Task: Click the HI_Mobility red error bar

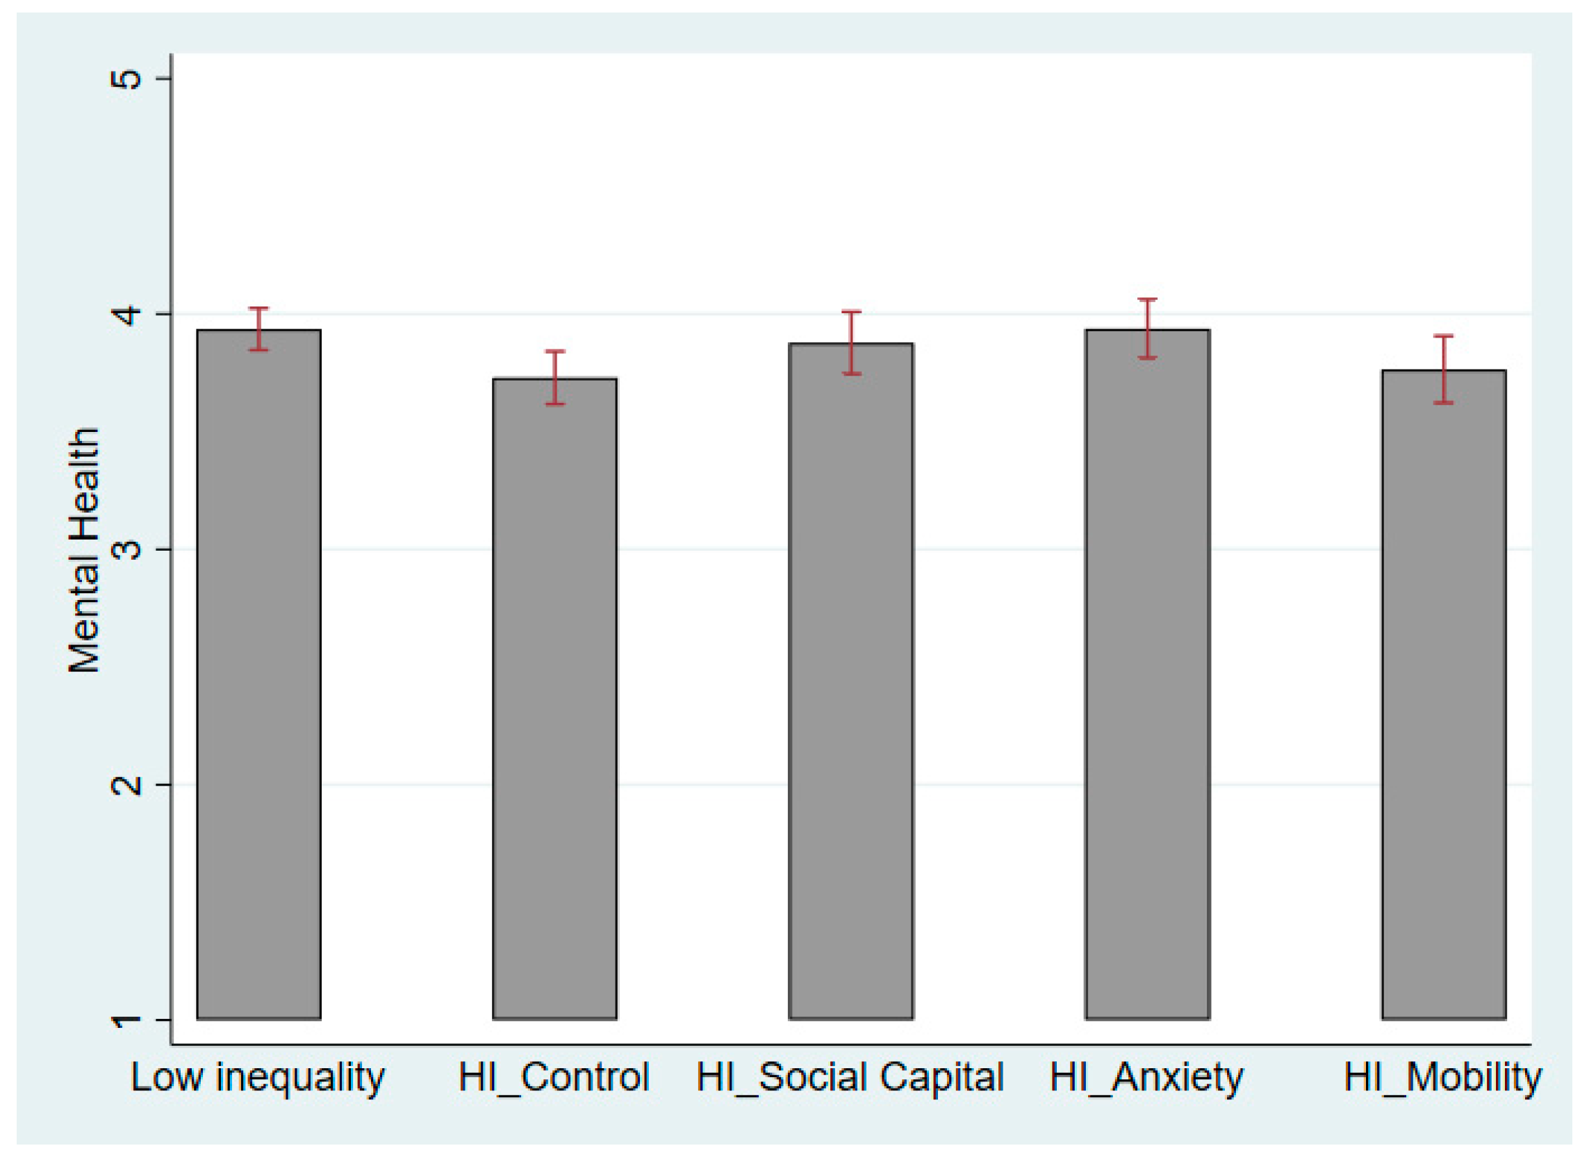Action: point(1444,369)
